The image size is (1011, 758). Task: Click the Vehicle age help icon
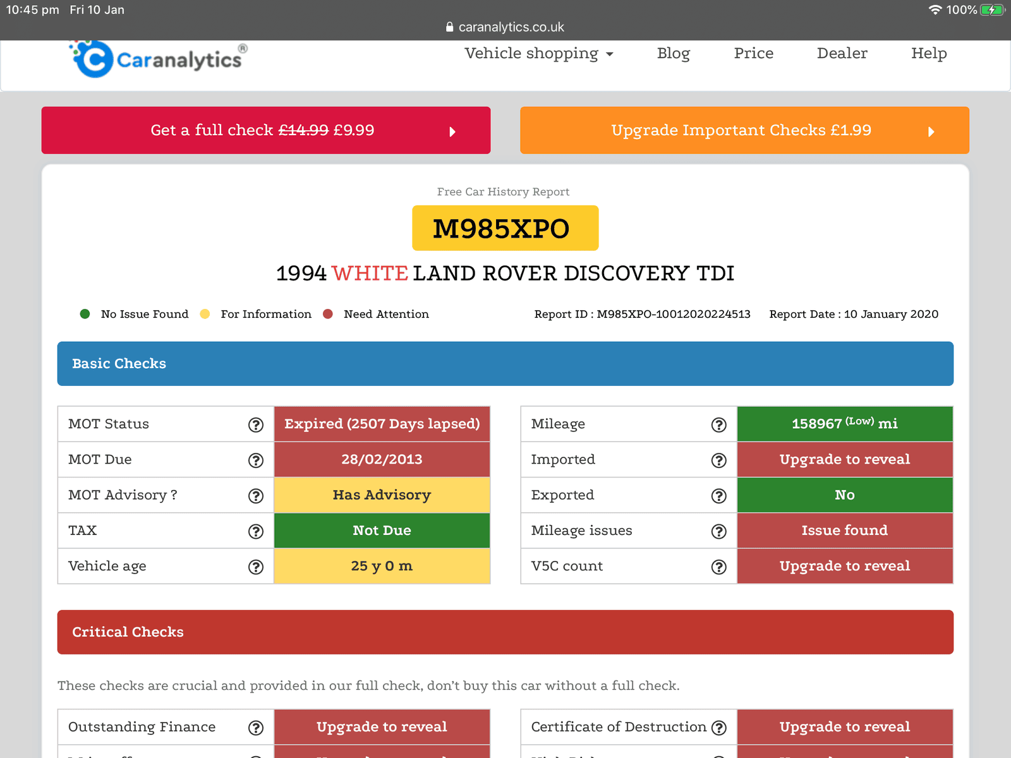256,567
